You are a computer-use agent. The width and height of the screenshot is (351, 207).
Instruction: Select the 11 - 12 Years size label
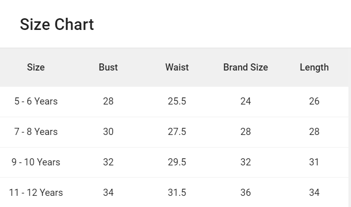pyautogui.click(x=36, y=193)
